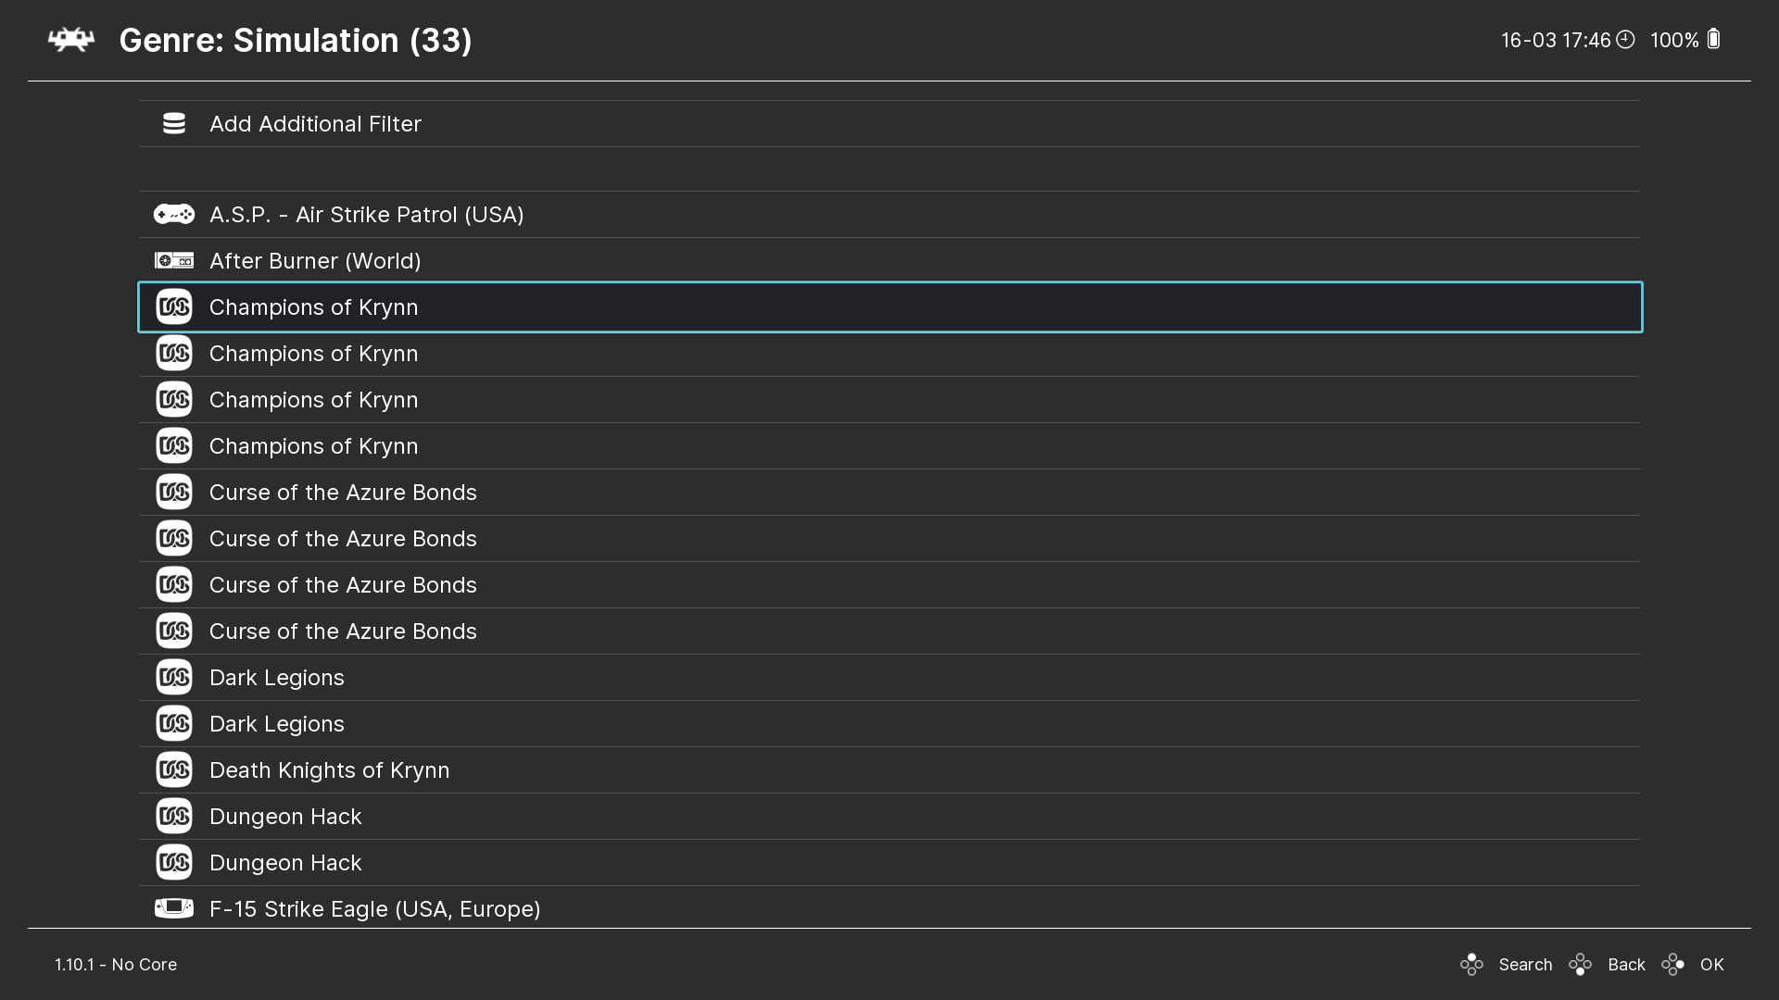
Task: Click the handheld icon beside F-15 Strike Eagle
Action: (174, 908)
